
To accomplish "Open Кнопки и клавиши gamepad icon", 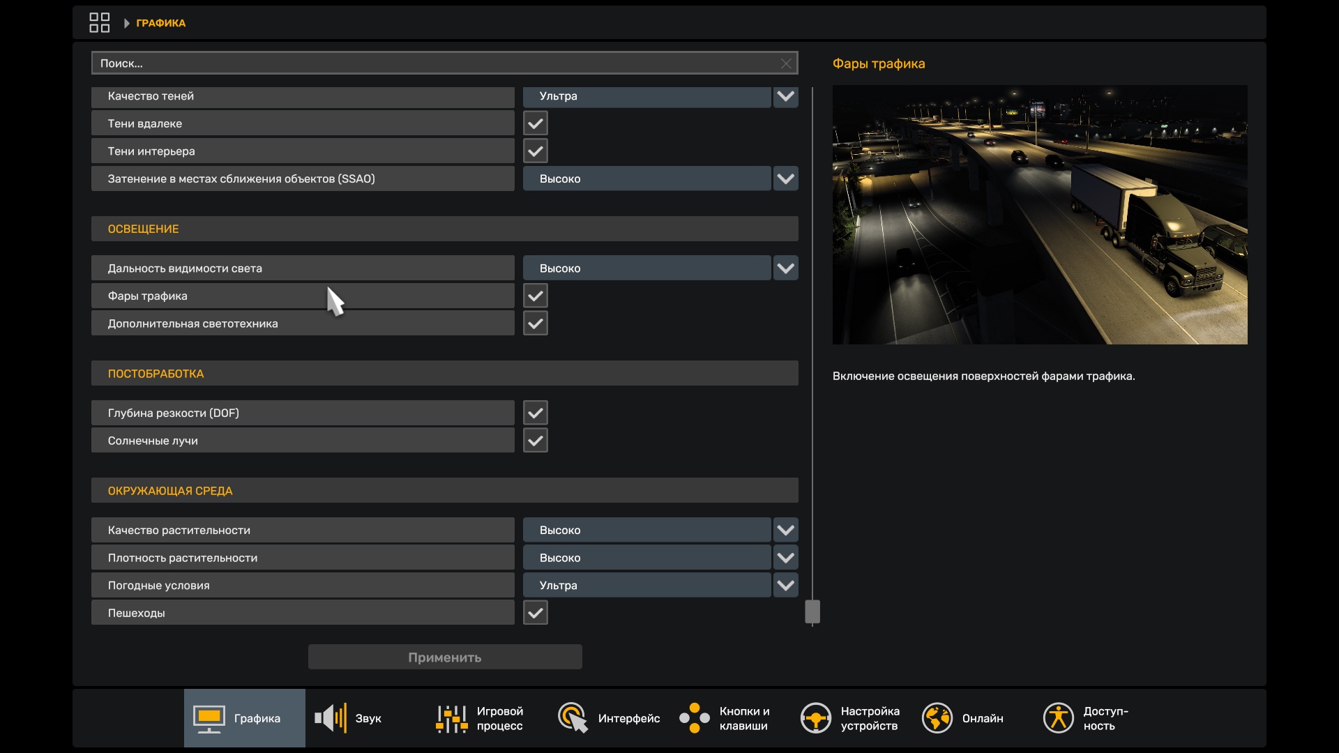I will pos(694,718).
